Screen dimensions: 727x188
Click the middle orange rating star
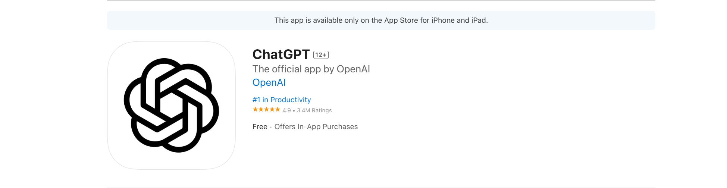266,109
